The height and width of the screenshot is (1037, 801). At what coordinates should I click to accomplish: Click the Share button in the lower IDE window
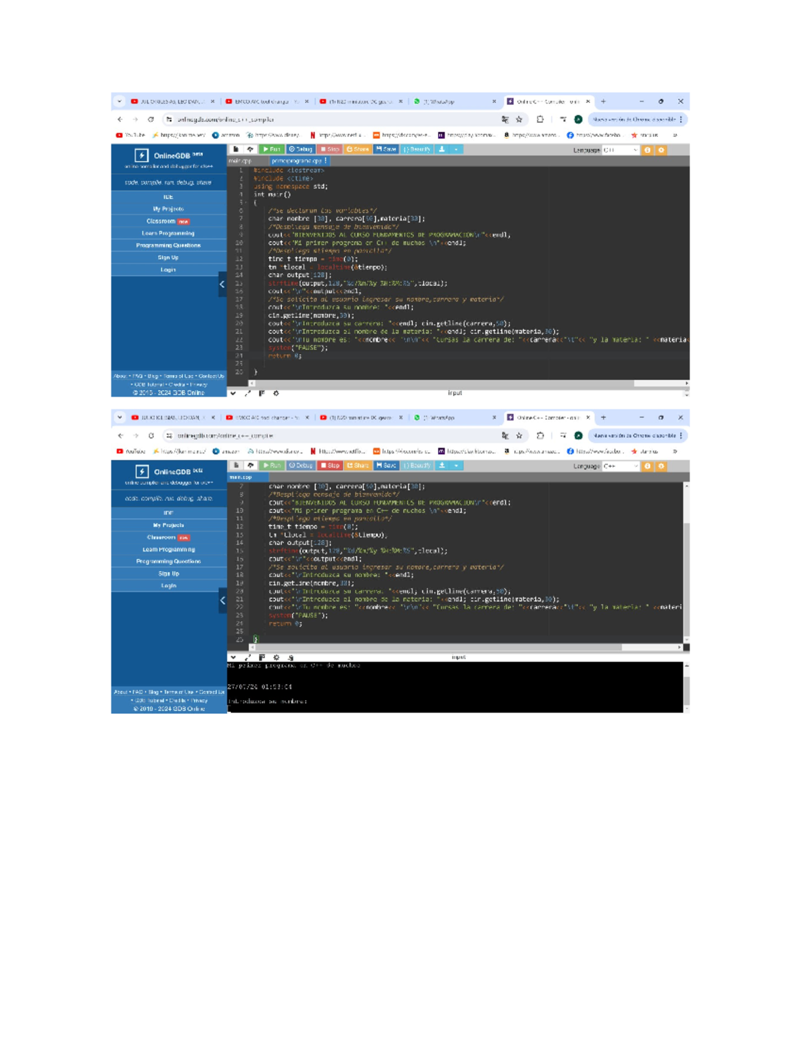click(x=358, y=465)
